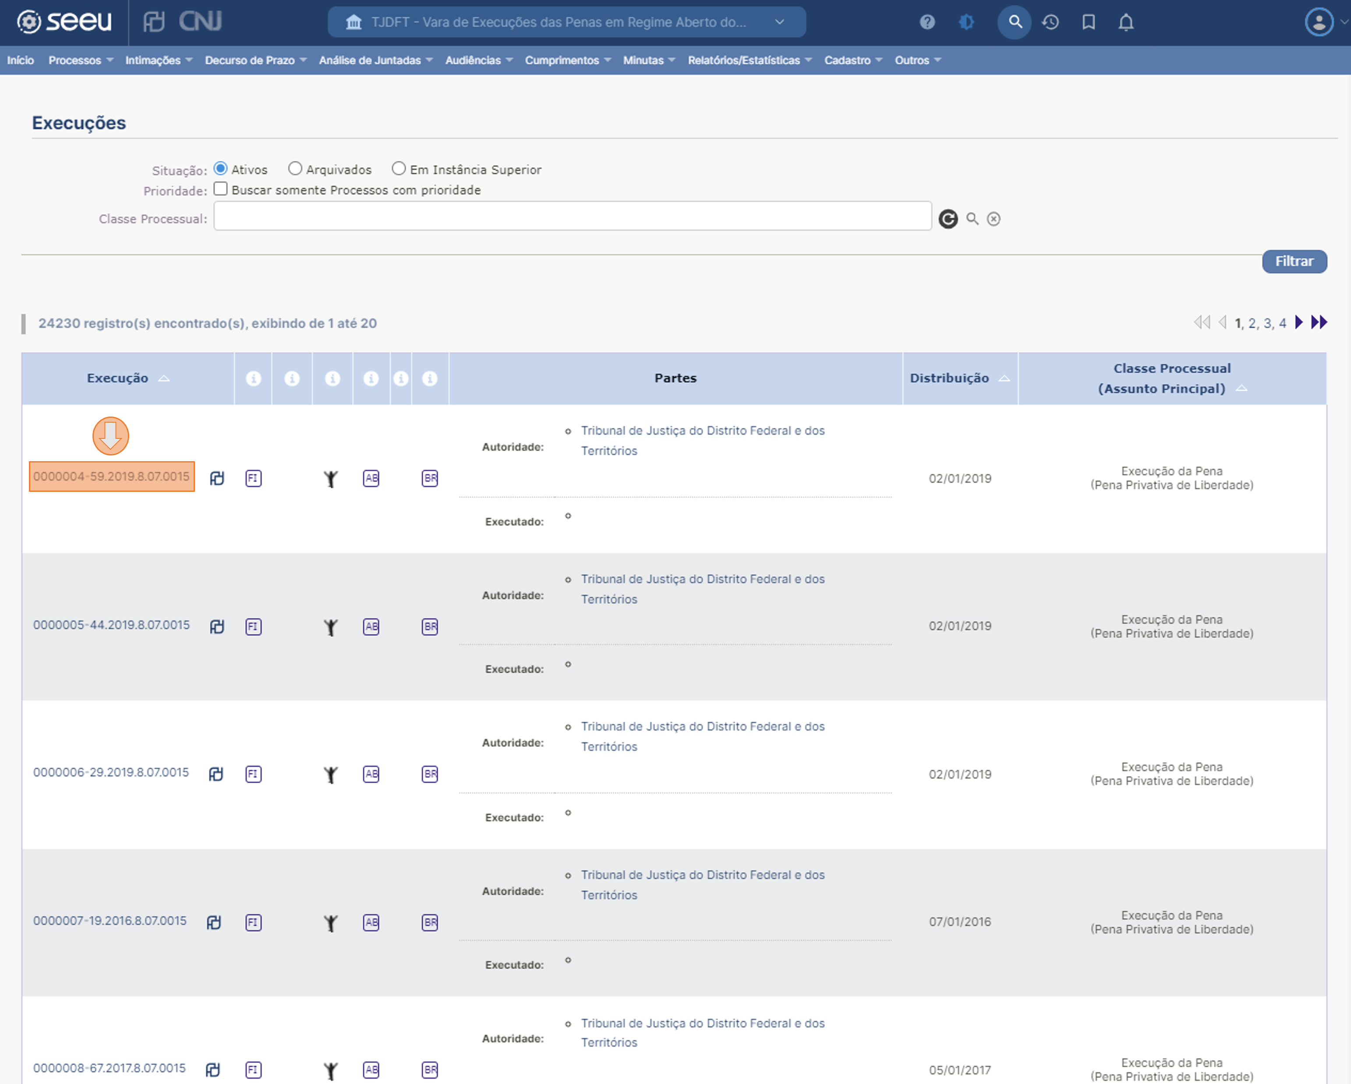Select the Ativos radio button
Screen dimensions: 1351x1084
pyautogui.click(x=221, y=169)
